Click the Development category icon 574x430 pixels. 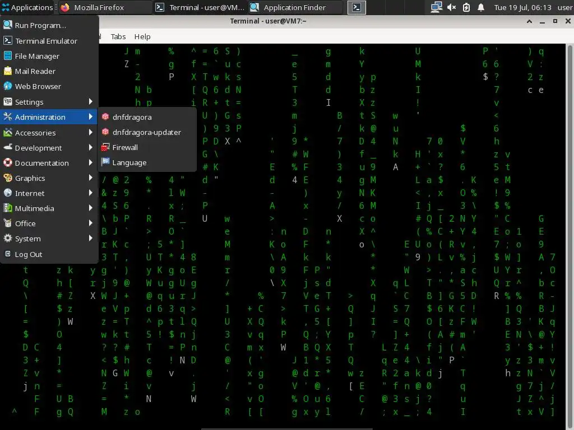[x=7, y=147]
